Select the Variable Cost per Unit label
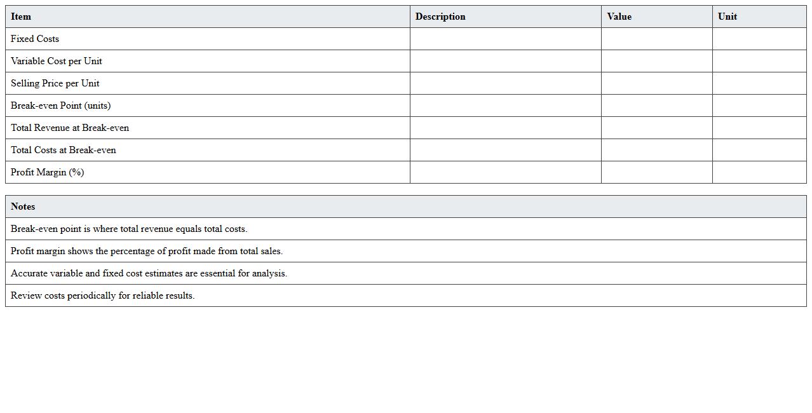812x413 pixels. (x=57, y=61)
